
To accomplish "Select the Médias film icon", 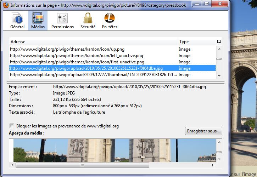I will pyautogui.click(x=38, y=18).
